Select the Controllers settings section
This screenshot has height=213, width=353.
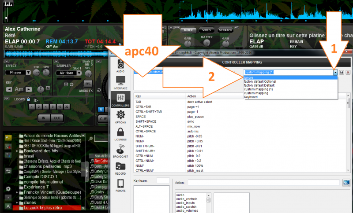click(x=120, y=99)
